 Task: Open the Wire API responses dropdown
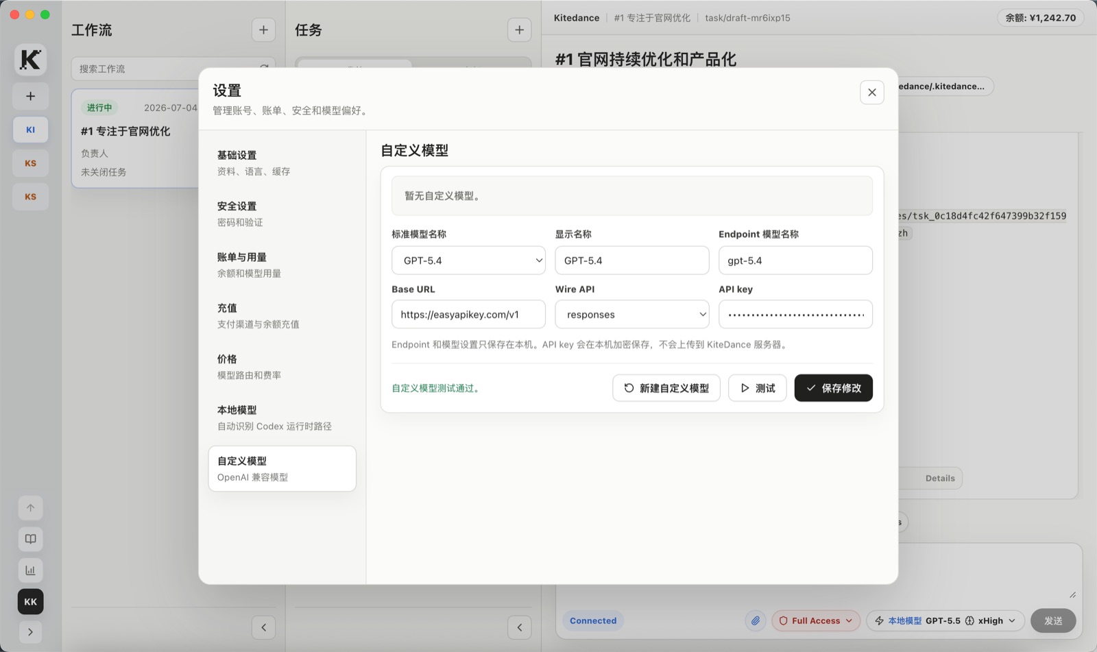(632, 315)
